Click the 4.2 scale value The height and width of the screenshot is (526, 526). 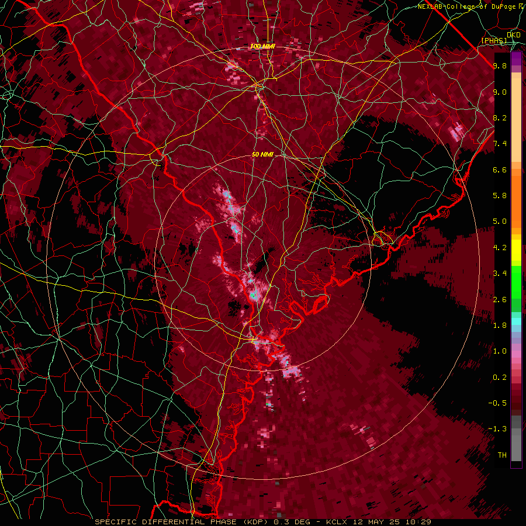(500, 248)
